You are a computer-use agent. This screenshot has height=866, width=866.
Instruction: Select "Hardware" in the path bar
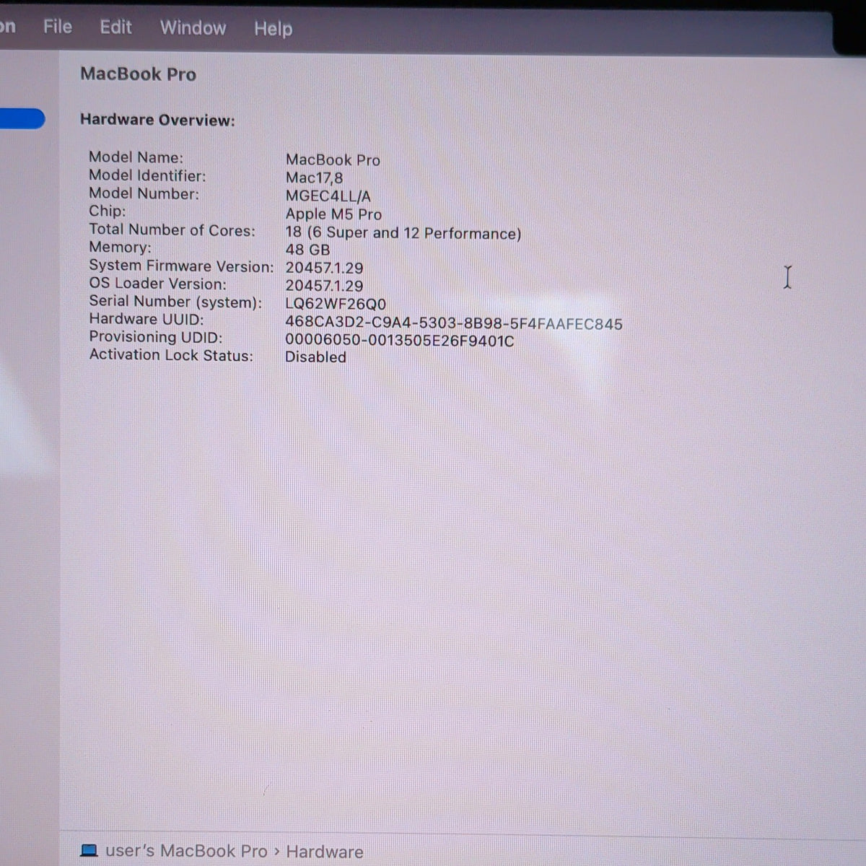coord(325,852)
